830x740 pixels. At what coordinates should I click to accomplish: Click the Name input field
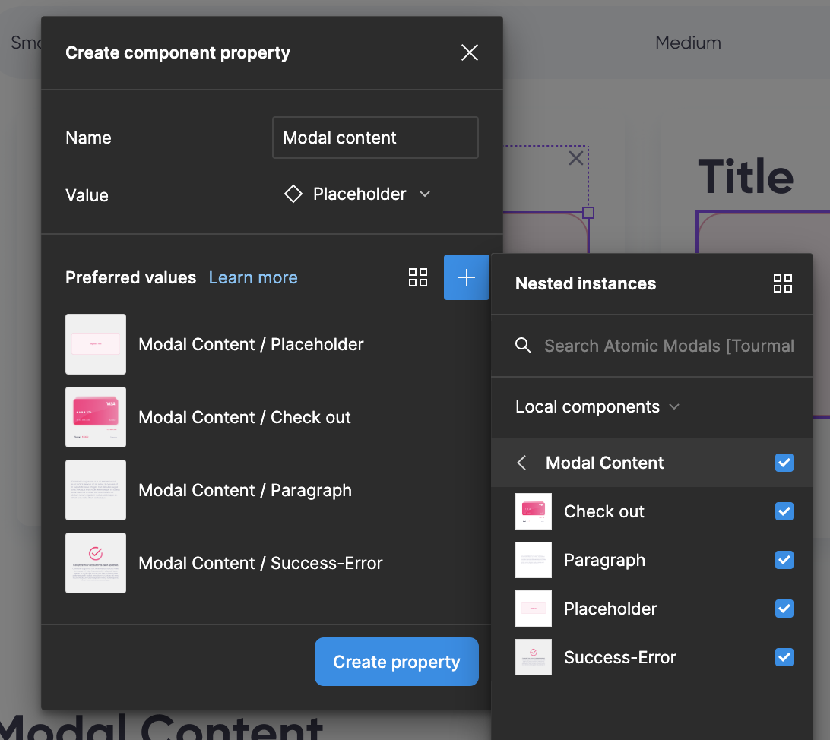(375, 138)
